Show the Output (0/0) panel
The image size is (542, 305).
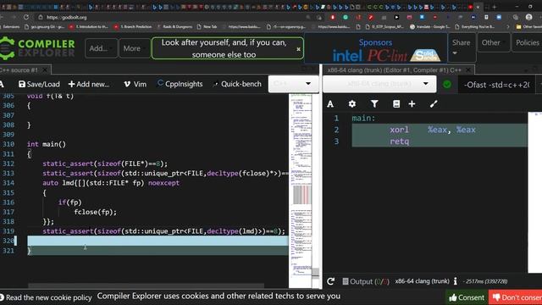tap(366, 281)
